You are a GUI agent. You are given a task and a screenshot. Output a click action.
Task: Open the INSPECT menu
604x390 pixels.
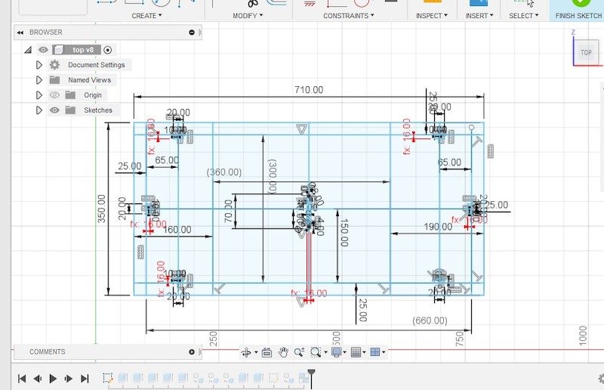point(431,16)
